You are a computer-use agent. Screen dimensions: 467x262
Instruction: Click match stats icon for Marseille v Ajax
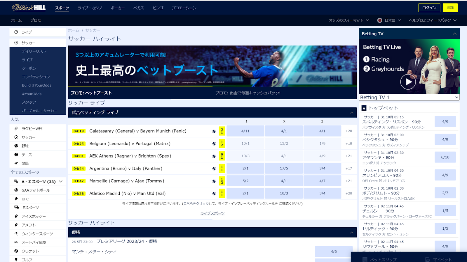pyautogui.click(x=214, y=181)
